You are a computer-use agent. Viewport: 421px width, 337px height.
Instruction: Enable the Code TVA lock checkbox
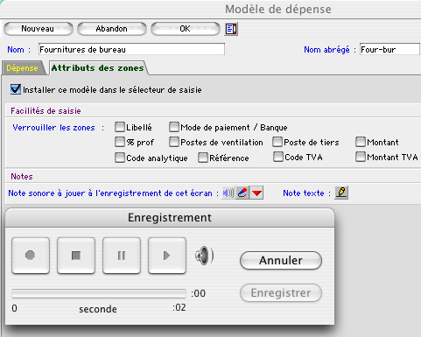(278, 157)
